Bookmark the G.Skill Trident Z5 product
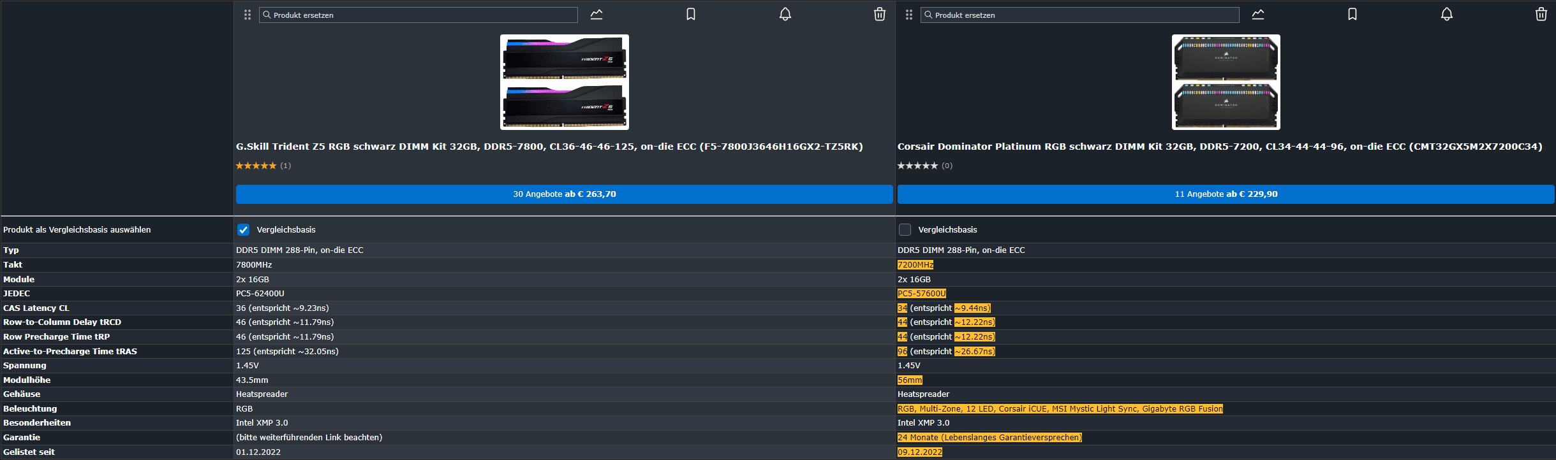Screen dimensions: 1556x460 pyautogui.click(x=691, y=15)
